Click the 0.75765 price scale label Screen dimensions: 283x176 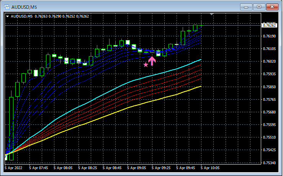[269, 100]
